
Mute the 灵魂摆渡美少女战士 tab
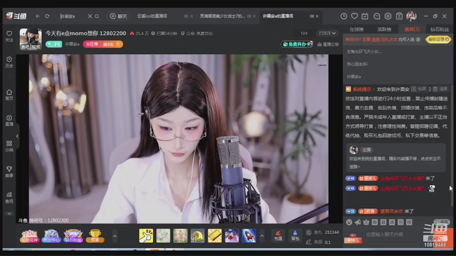point(249,16)
